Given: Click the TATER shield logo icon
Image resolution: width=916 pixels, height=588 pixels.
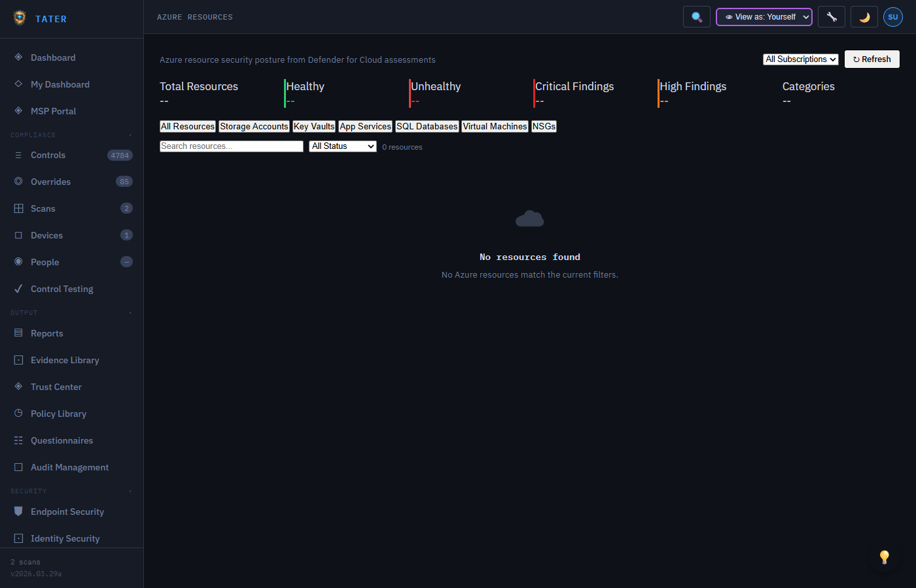Looking at the screenshot, I should [20, 18].
